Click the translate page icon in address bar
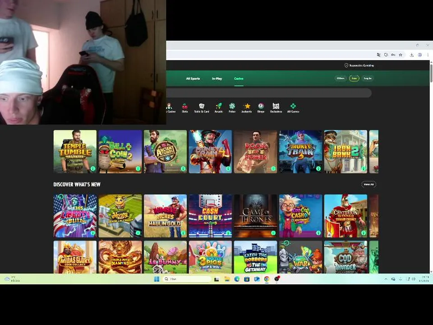This screenshot has height=325, width=433. (x=378, y=55)
